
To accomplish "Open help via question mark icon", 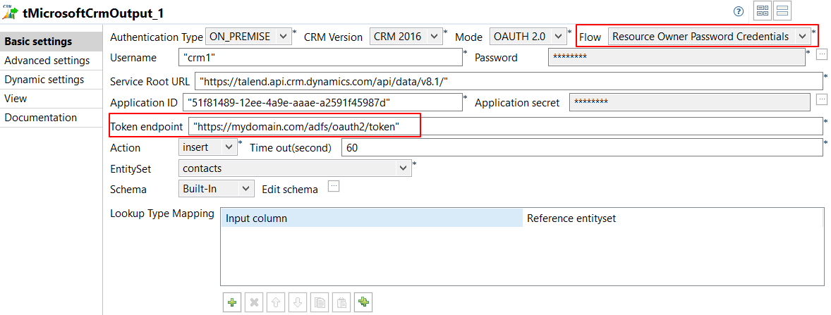I will pyautogui.click(x=739, y=11).
